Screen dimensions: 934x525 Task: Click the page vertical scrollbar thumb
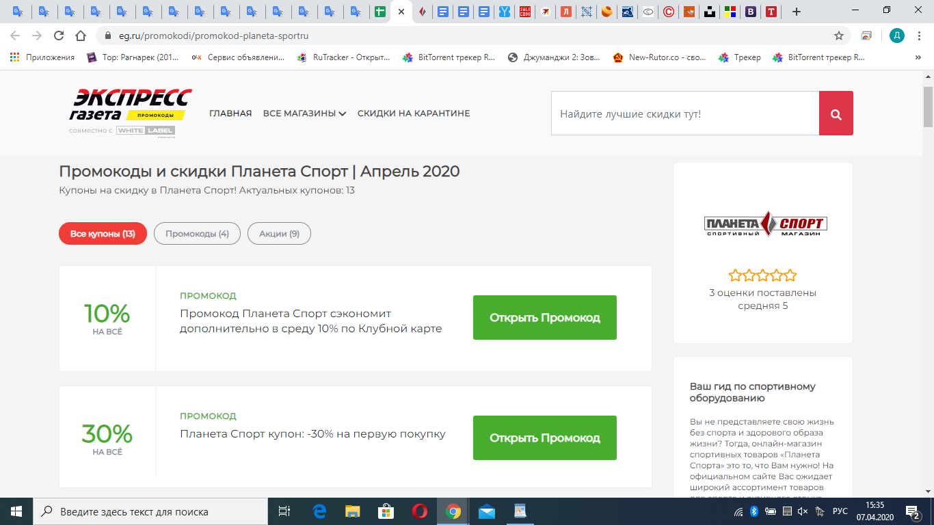[x=928, y=107]
